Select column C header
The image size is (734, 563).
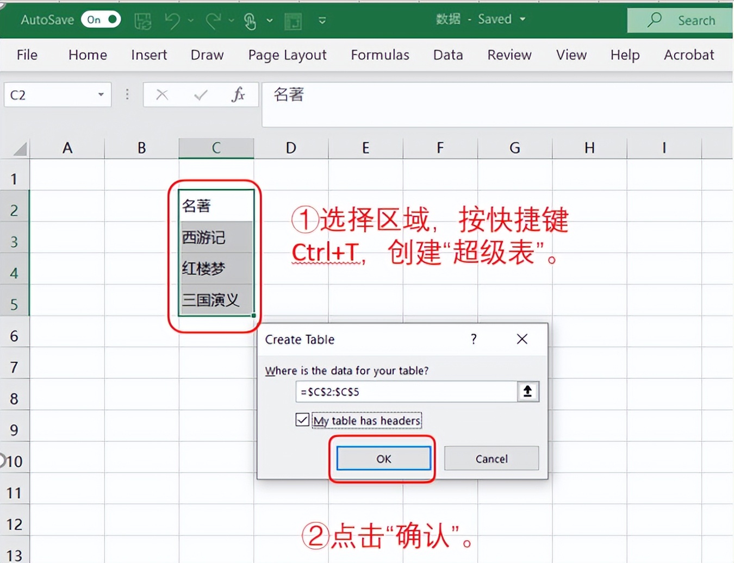pyautogui.click(x=216, y=148)
